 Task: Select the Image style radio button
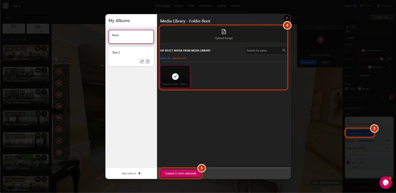(359, 89)
